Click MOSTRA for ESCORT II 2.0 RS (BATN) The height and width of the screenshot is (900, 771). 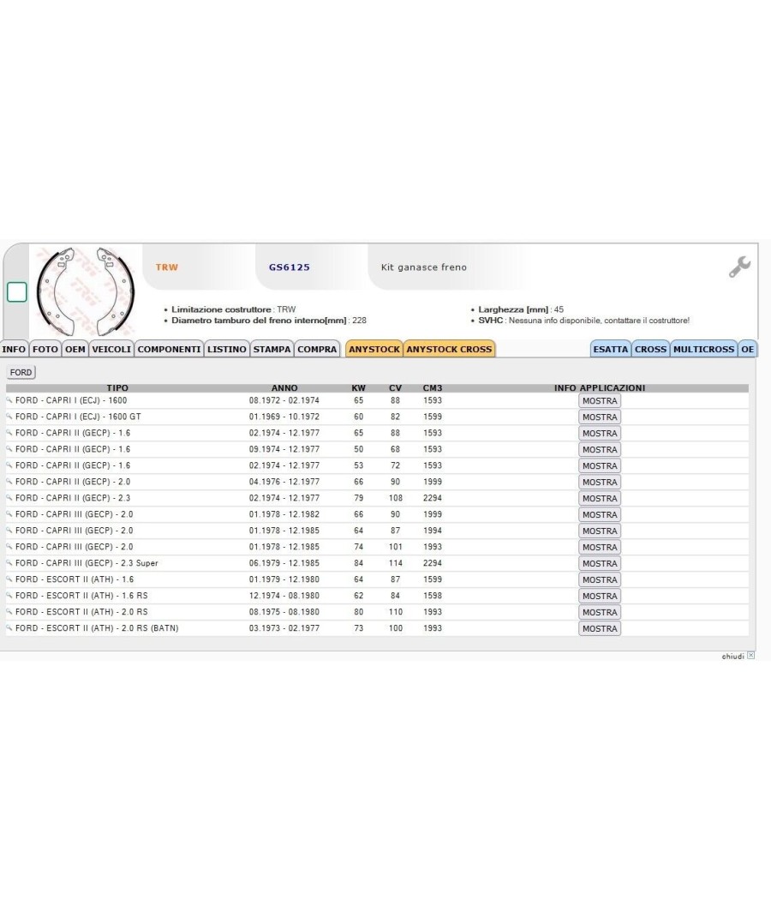pyautogui.click(x=600, y=628)
